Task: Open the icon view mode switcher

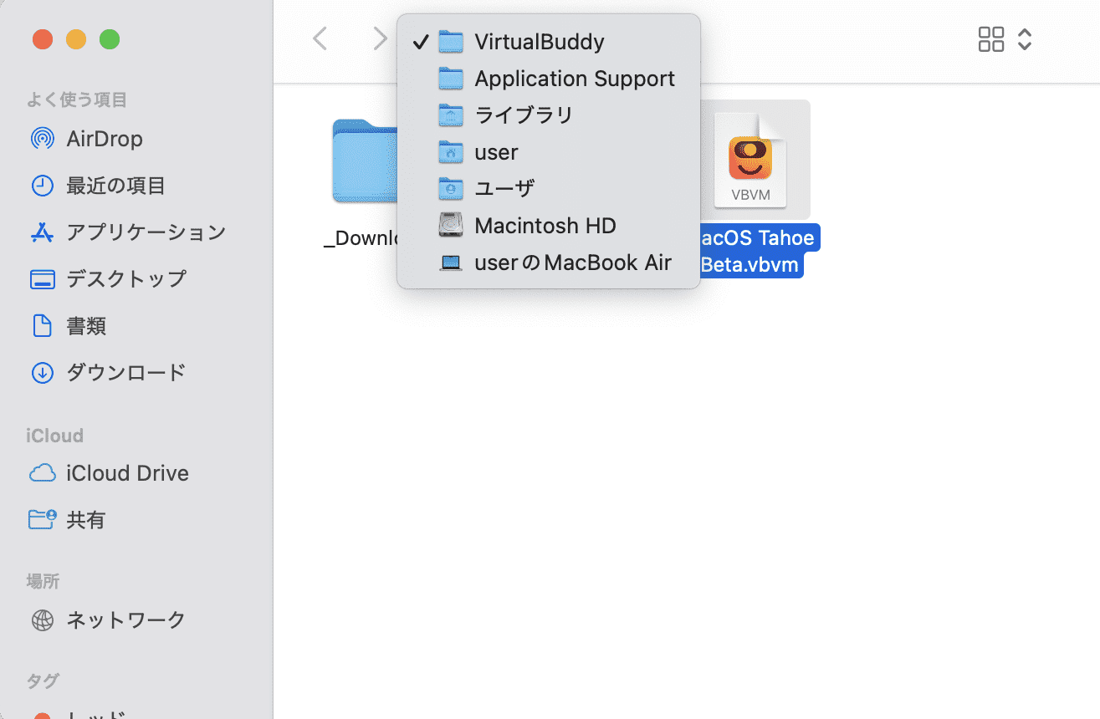Action: pyautogui.click(x=1005, y=39)
